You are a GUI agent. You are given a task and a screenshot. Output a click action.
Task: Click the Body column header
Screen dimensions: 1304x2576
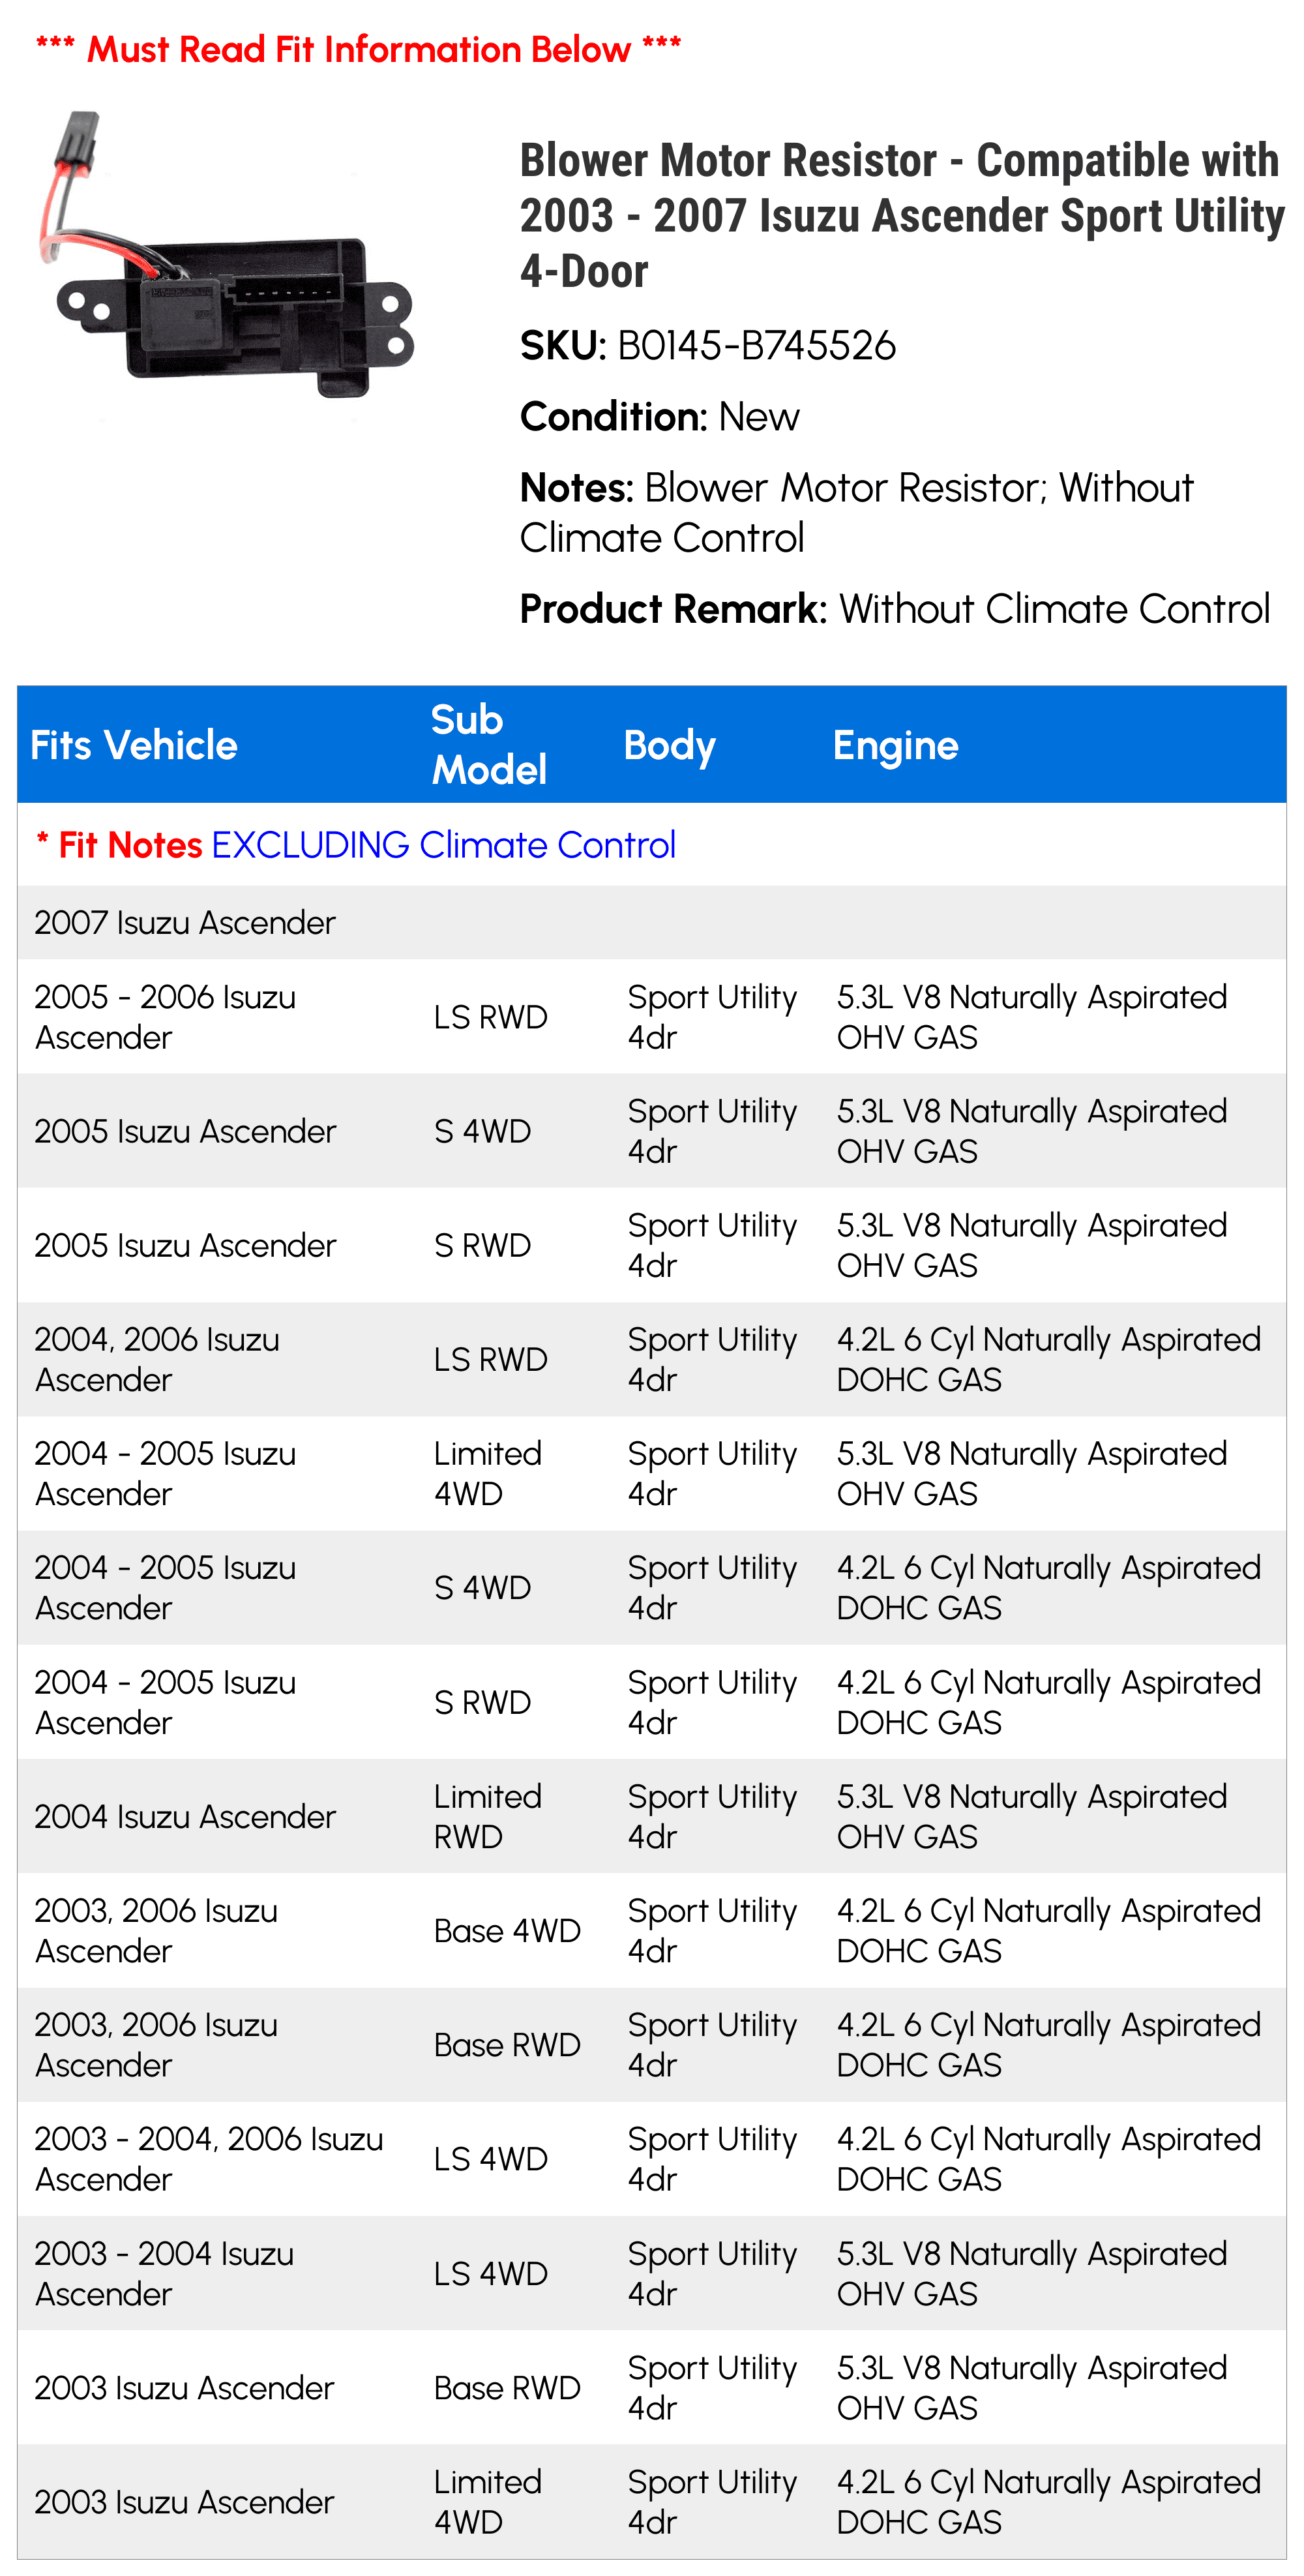click(669, 746)
